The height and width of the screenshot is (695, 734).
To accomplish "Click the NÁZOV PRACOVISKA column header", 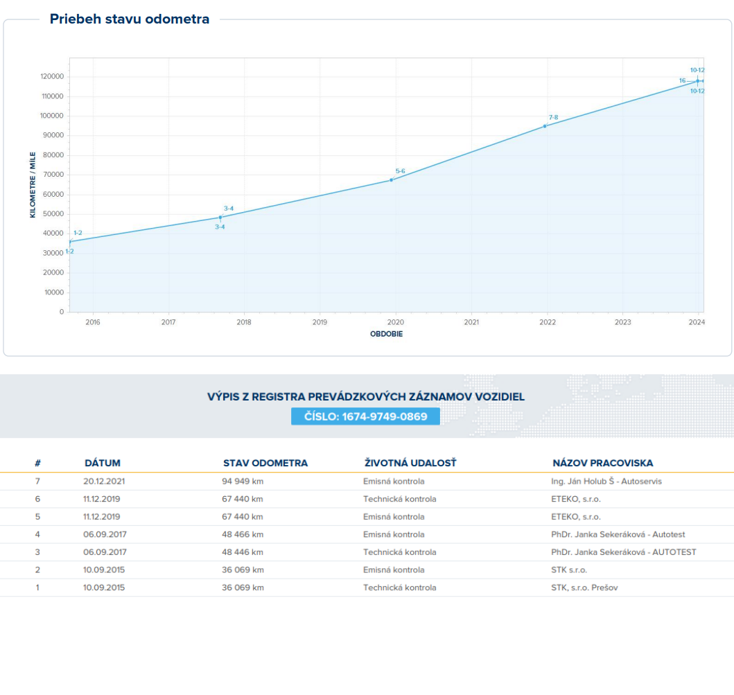I will tap(602, 463).
